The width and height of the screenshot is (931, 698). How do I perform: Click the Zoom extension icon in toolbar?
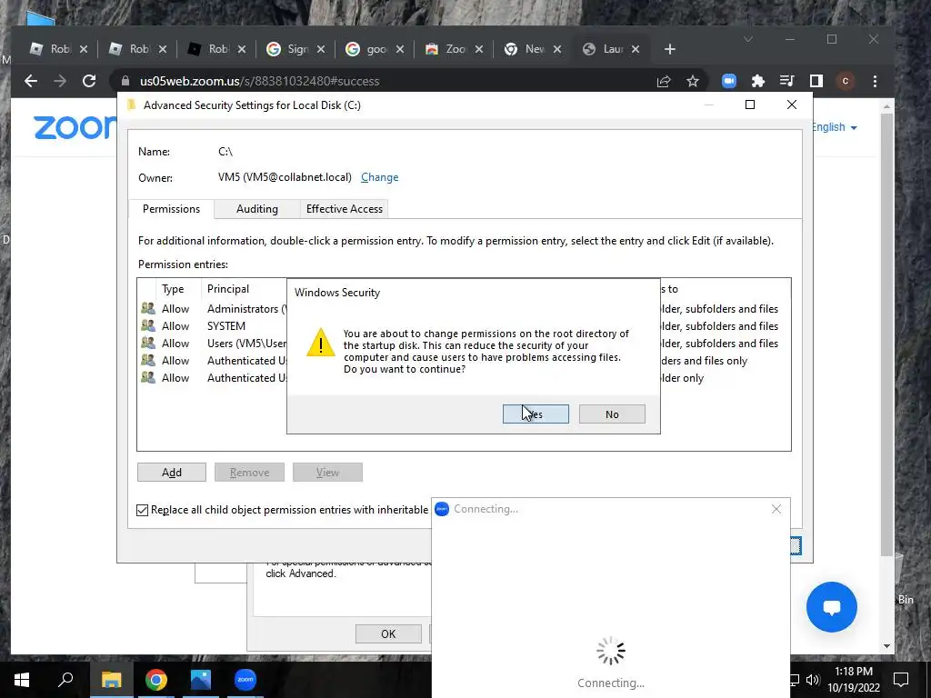729,81
